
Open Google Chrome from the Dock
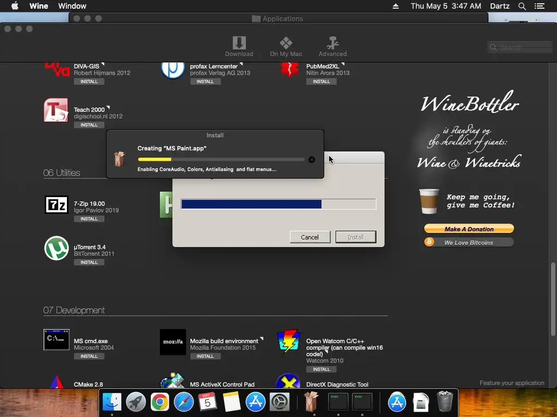(x=159, y=402)
